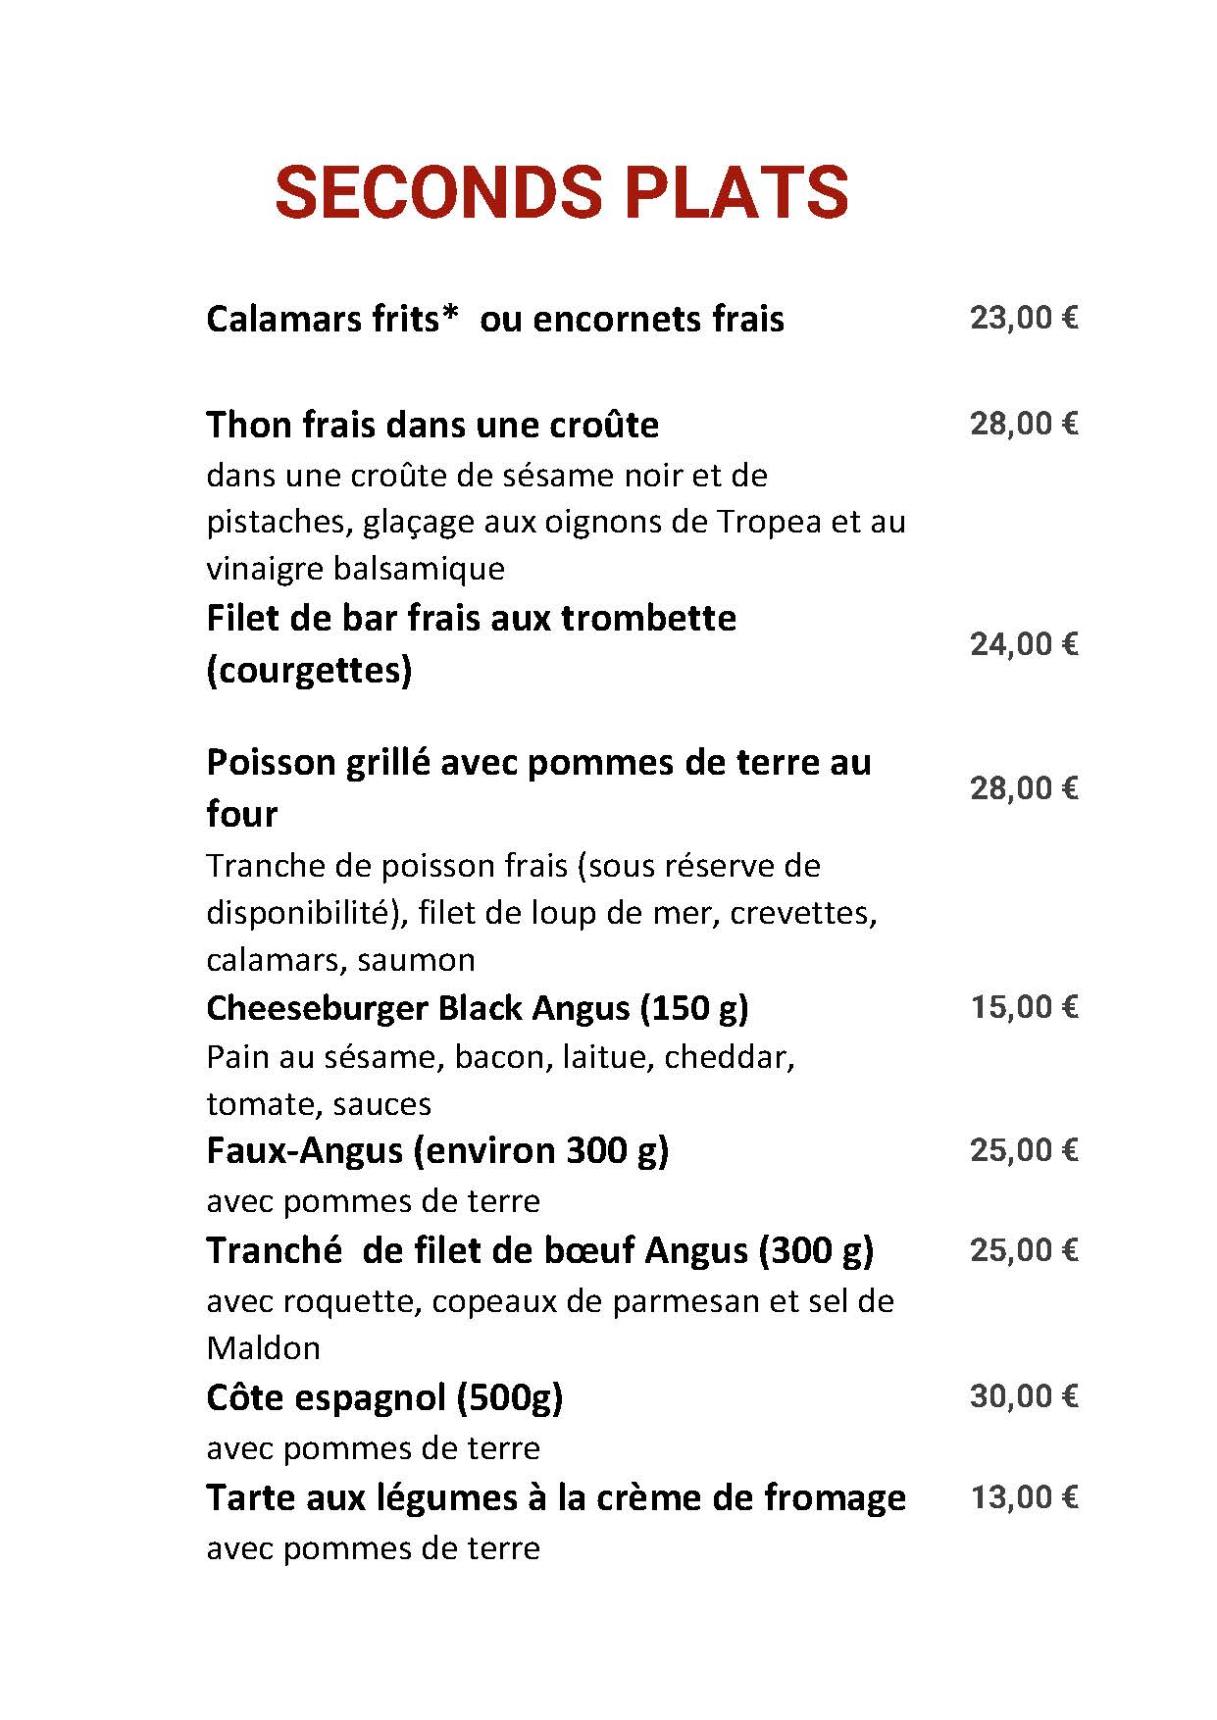The height and width of the screenshot is (1720, 1217).
Task: Select the Tranché de filet de bœuf title
Action: click(539, 1250)
